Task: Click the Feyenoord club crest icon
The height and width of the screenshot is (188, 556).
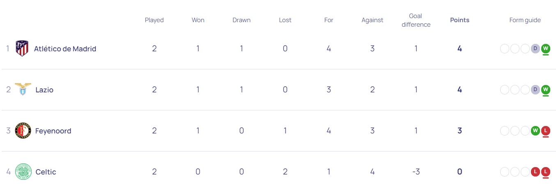Action: coord(23,131)
